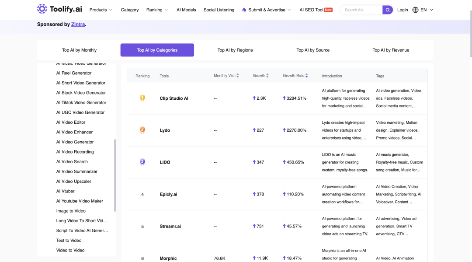Viewport: 472px width, 262px height.
Task: Open the Products dropdown menu
Action: [101, 10]
